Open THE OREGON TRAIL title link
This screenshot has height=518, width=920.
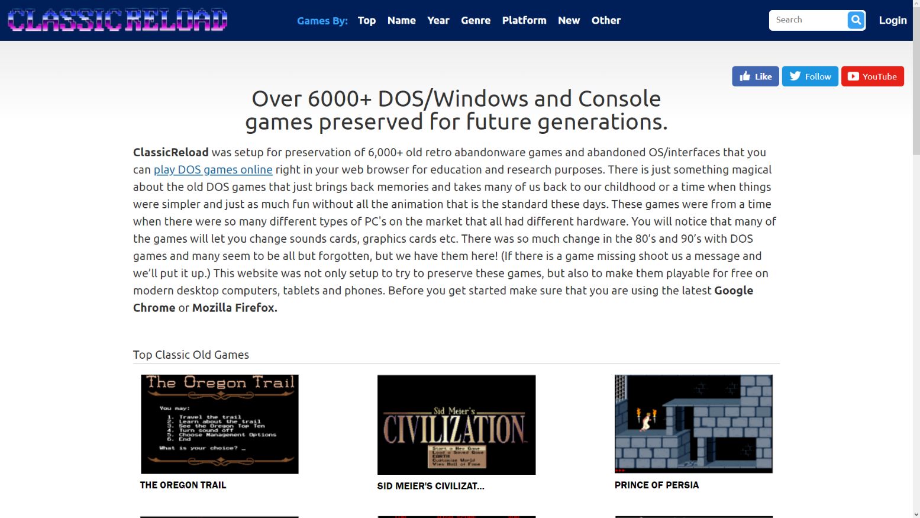pyautogui.click(x=182, y=485)
